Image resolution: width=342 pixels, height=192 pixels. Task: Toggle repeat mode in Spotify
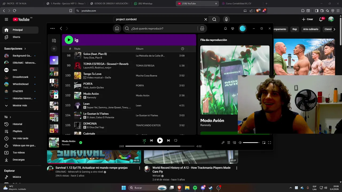[x=176, y=141]
